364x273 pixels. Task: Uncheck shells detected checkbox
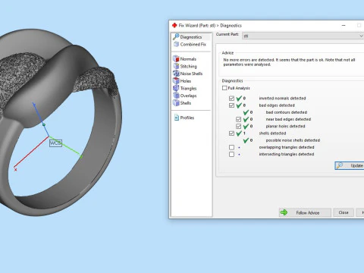(231, 133)
